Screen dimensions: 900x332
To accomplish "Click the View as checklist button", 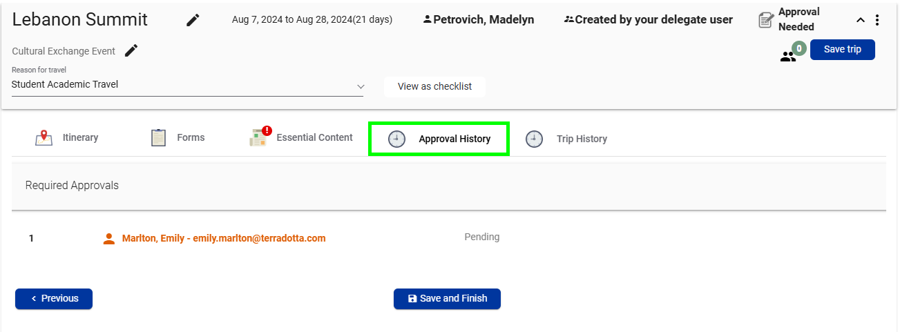I will point(434,87).
